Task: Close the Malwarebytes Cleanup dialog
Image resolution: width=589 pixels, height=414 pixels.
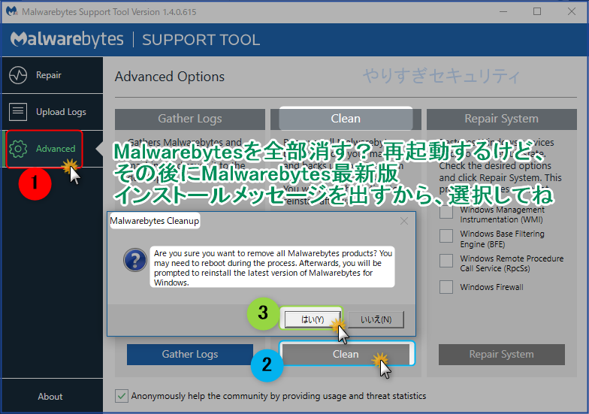Action: click(404, 221)
